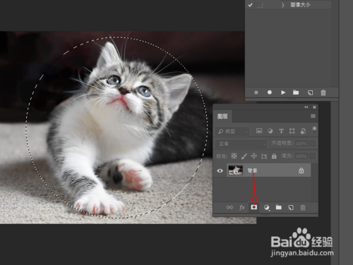Create new fill or adjustment layer
This screenshot has width=353, height=265.
266,207
